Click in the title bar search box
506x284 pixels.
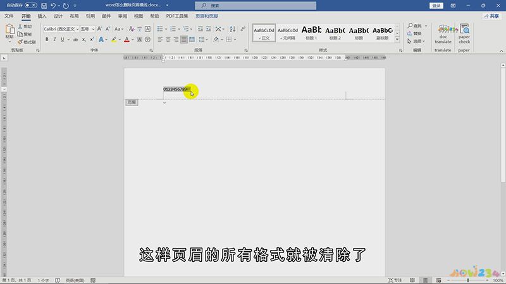(x=256, y=6)
